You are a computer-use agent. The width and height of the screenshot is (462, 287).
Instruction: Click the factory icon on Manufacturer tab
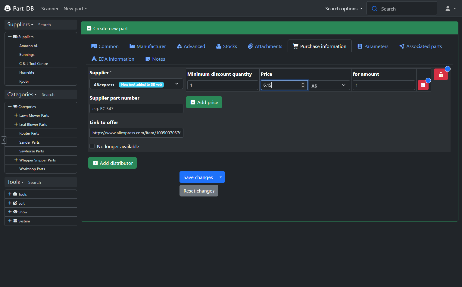tap(132, 46)
